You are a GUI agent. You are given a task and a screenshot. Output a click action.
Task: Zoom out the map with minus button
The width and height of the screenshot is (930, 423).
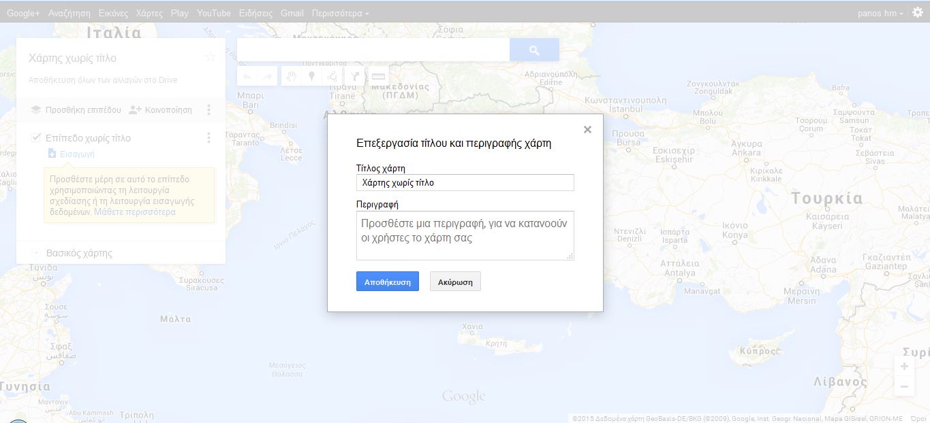(904, 387)
